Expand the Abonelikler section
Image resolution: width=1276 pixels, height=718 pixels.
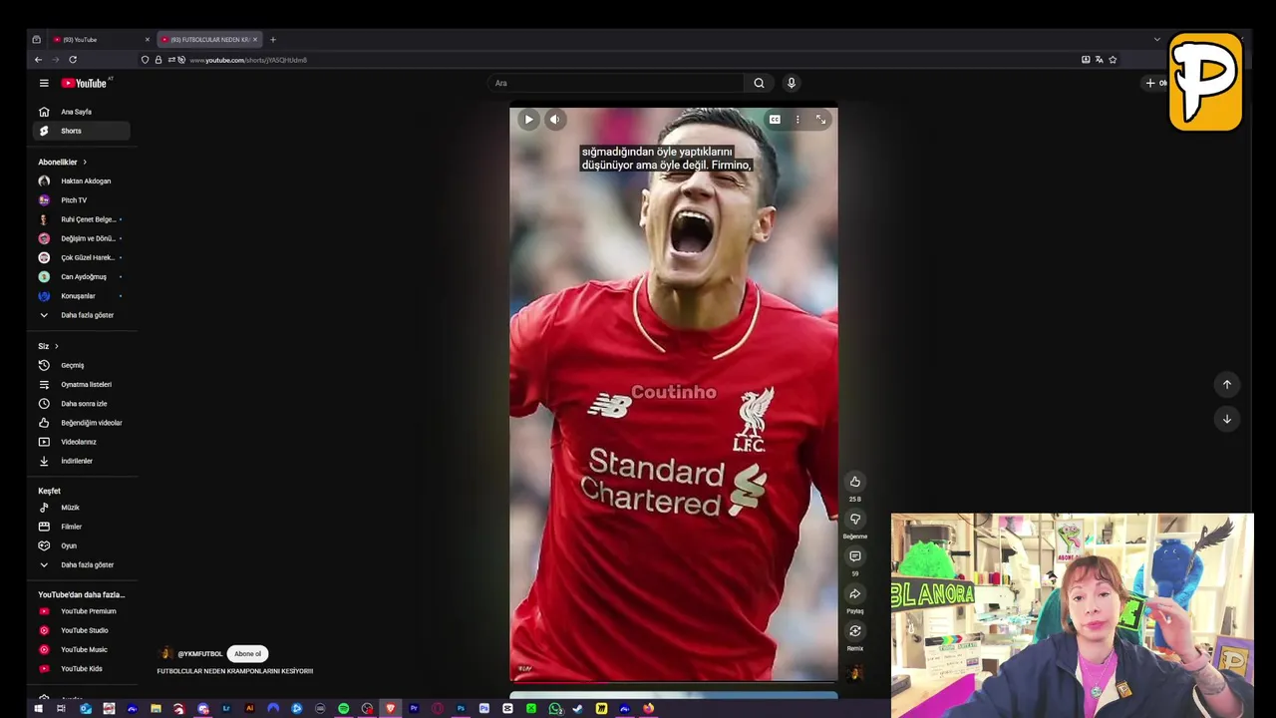(x=63, y=162)
